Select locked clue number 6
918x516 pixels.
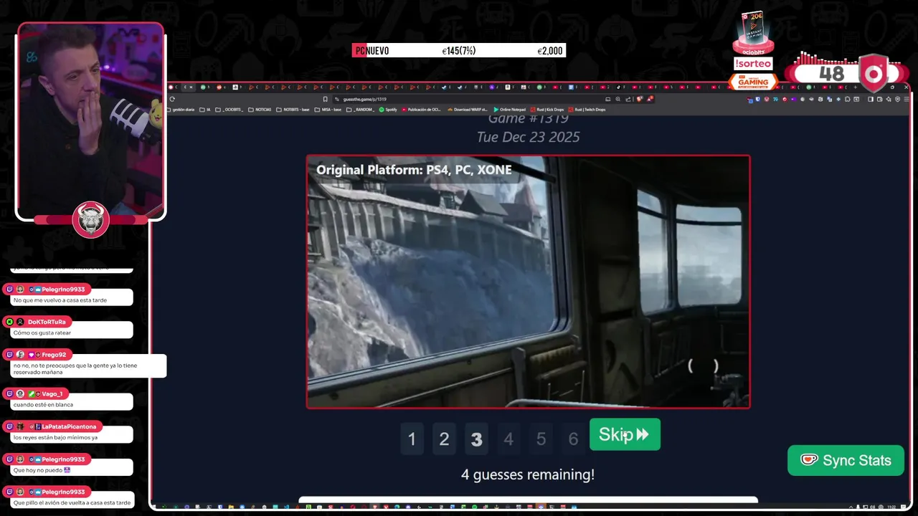[x=573, y=439]
